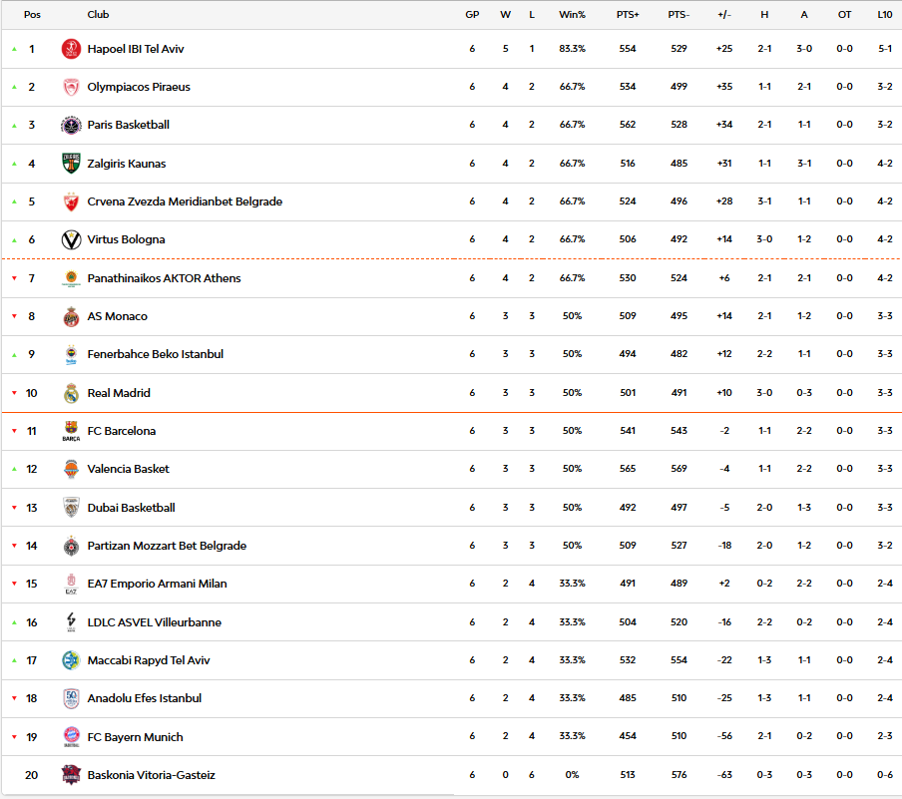Click the Olympiacos Piraeus club logo

pyautogui.click(x=71, y=87)
